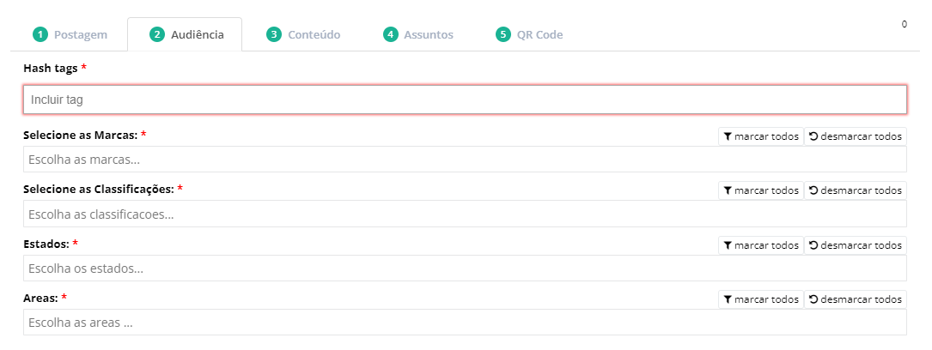Screen dimensions: 932x350
Task: Open the Postagem tab
Action: click(x=80, y=35)
